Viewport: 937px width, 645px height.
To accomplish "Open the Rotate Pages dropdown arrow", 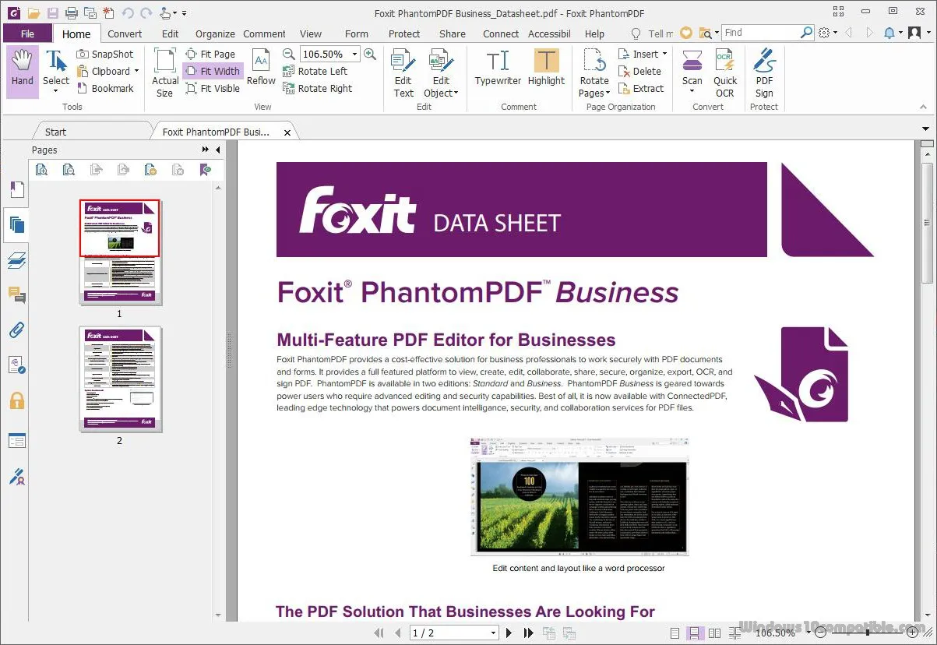I will click(608, 93).
